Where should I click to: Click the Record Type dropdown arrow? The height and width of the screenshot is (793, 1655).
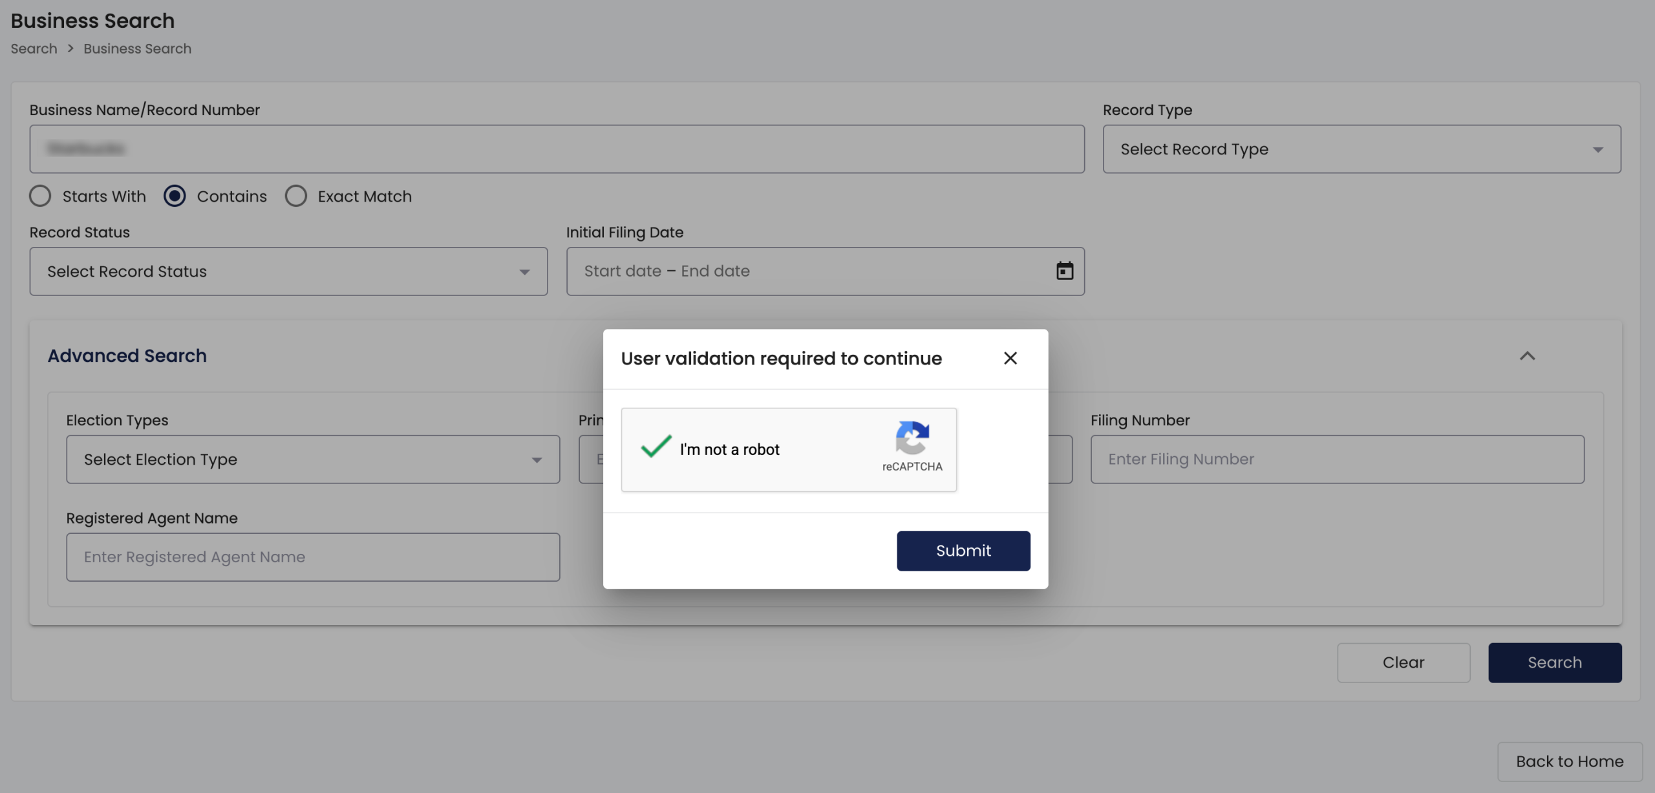pyautogui.click(x=1597, y=150)
